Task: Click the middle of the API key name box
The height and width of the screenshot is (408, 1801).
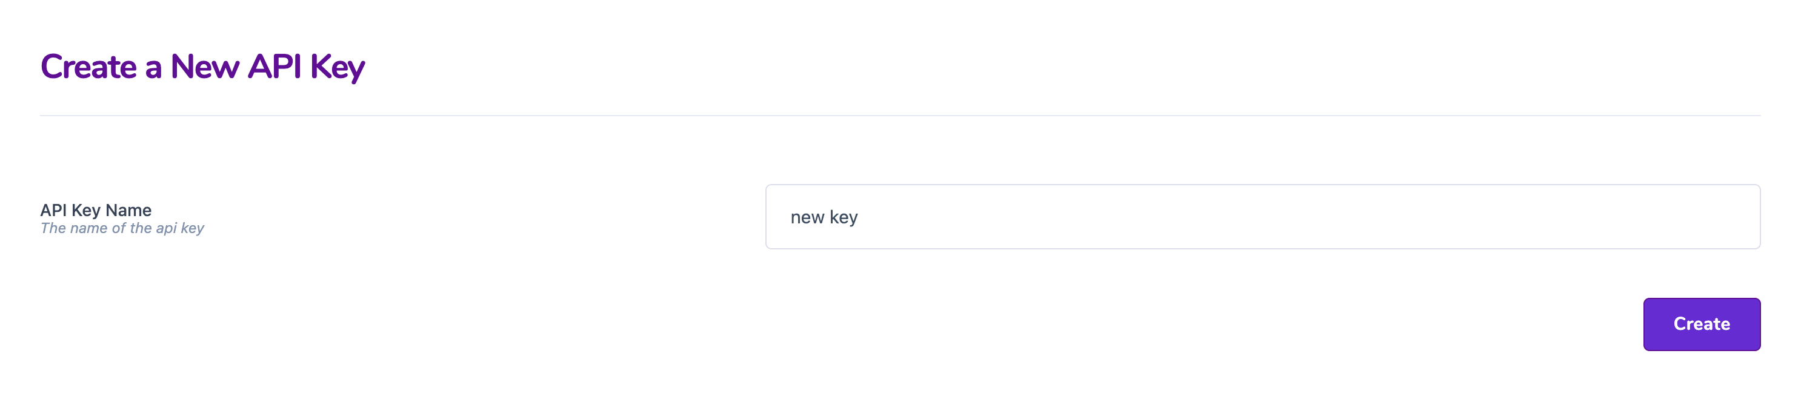Action: tap(1263, 217)
